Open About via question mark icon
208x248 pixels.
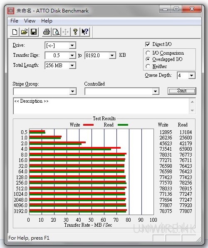tap(75, 32)
